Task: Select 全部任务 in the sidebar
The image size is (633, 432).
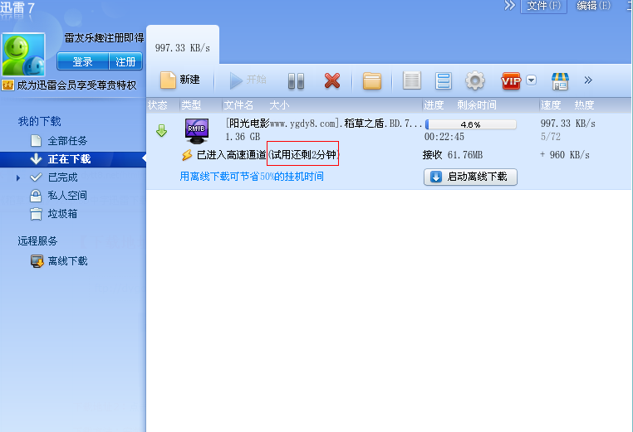Action: pos(67,141)
